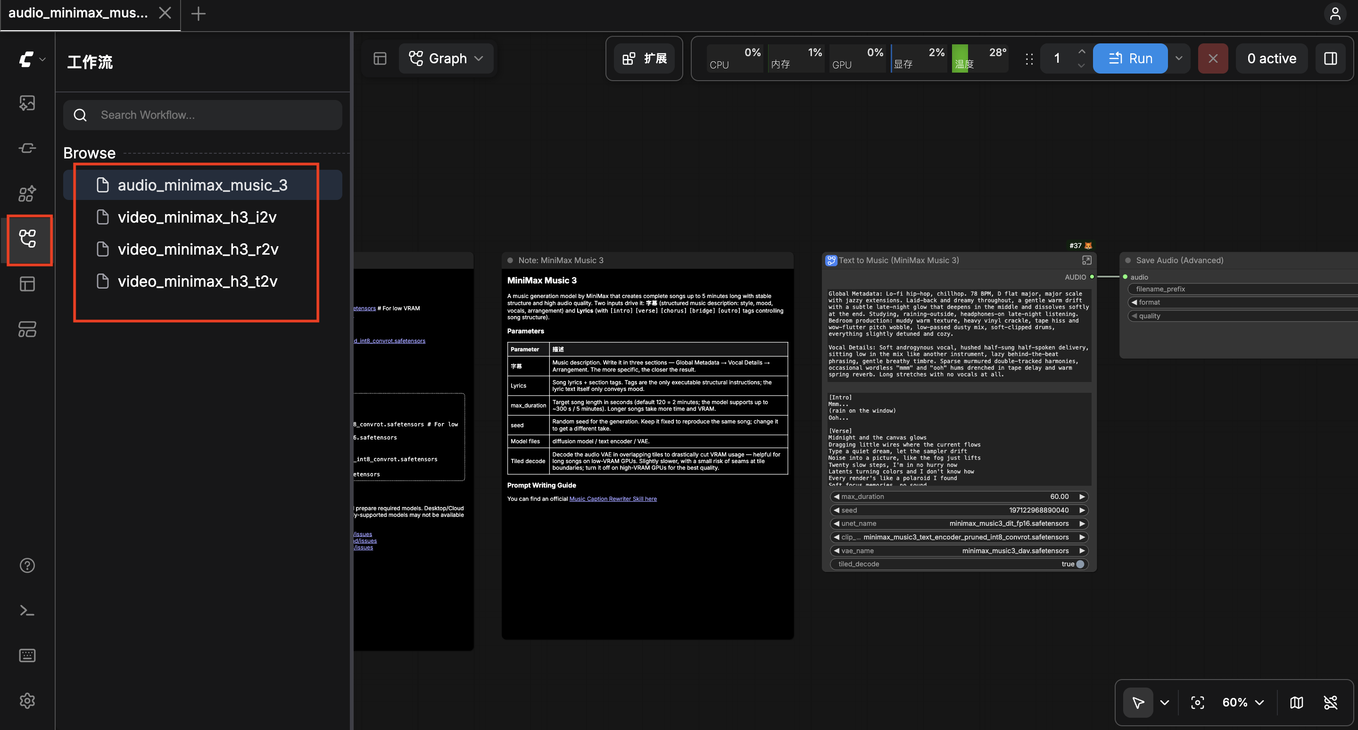
Task: Click the seed value field
Action: pos(959,510)
